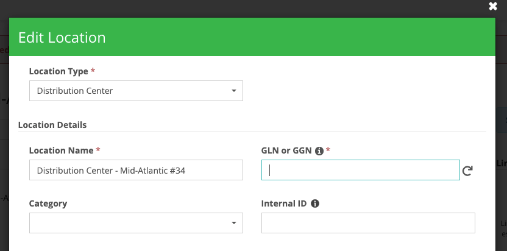The image size is (507, 251).
Task: Click the Edit Location title in header
Action: pos(62,38)
